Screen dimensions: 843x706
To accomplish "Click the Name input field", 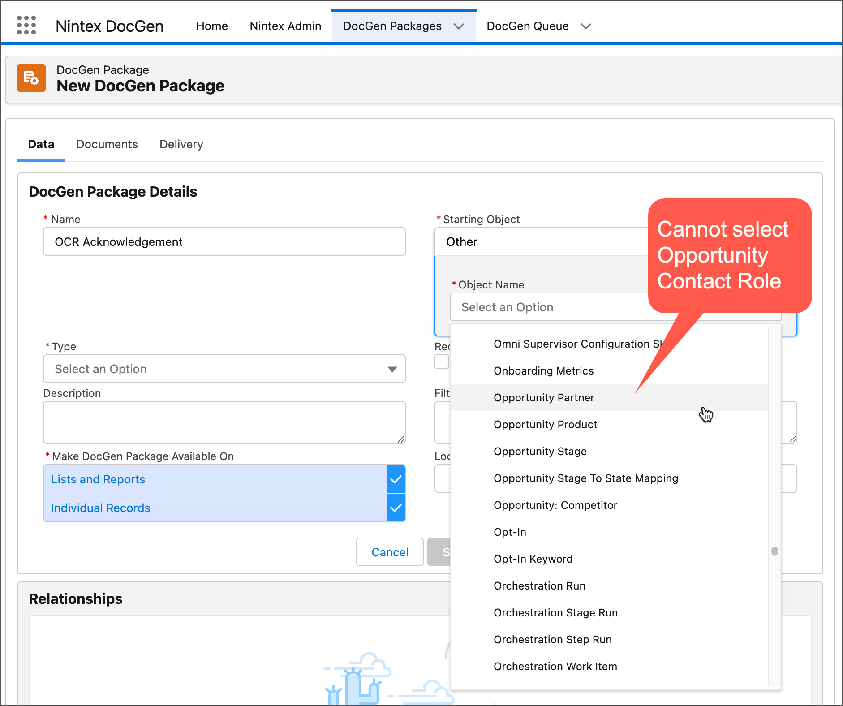I will 224,241.
